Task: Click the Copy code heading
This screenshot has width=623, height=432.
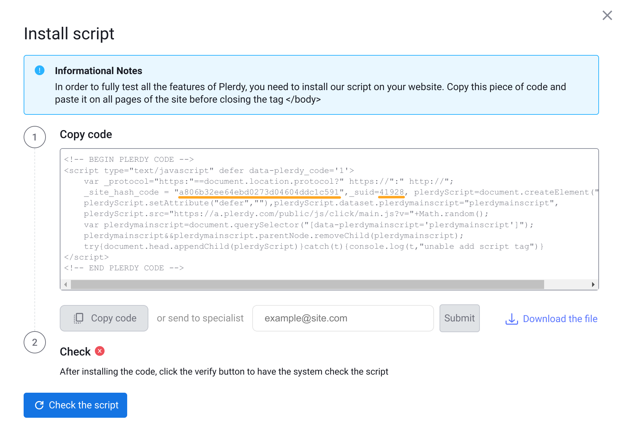Action: click(x=86, y=134)
